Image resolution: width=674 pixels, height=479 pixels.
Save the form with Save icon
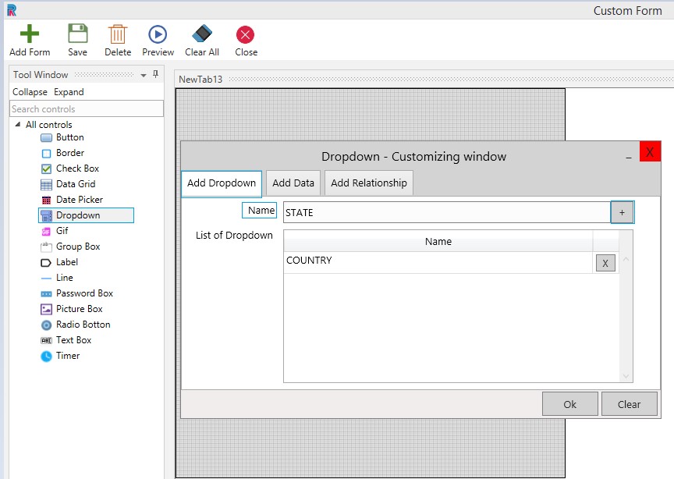77,35
